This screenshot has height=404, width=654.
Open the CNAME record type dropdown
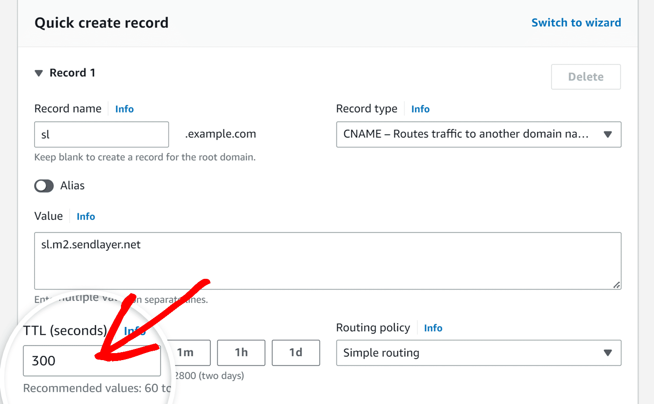tap(478, 135)
